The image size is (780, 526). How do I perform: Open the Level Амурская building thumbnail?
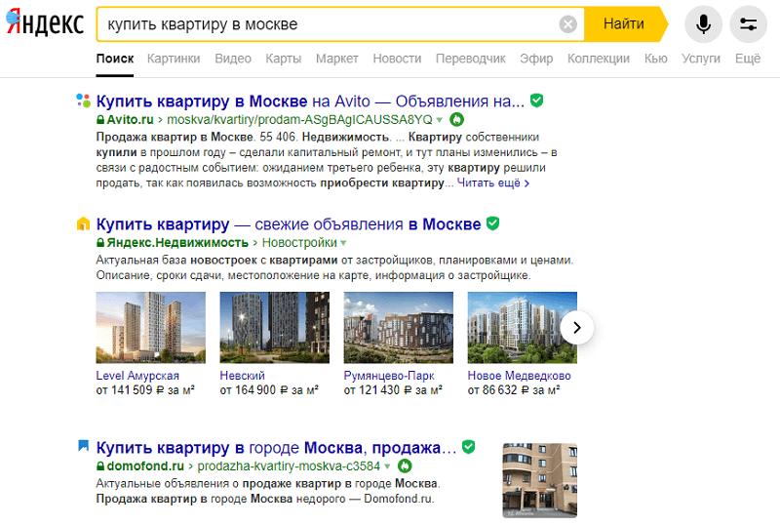coord(151,327)
